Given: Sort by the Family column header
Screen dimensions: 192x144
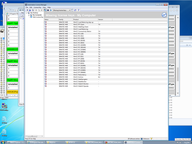Looking at the screenshot, I should pos(66,19).
